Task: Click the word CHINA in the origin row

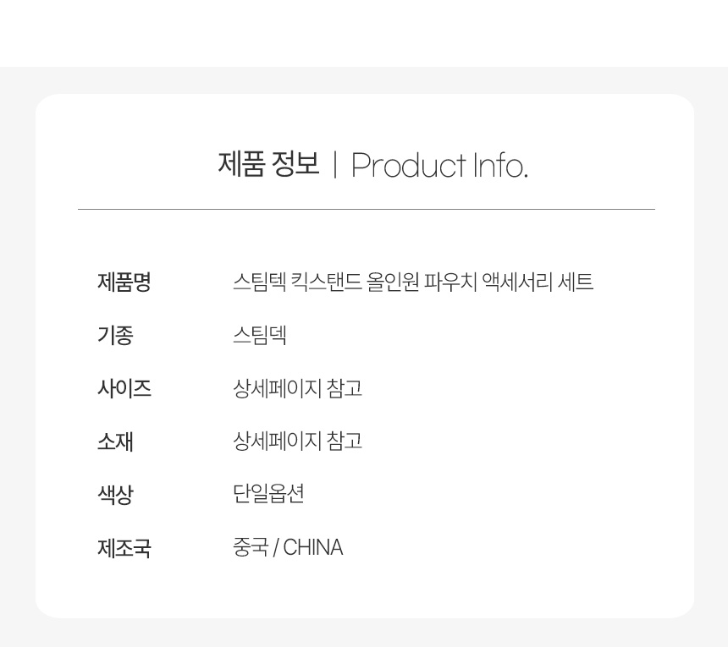Action: (x=313, y=547)
